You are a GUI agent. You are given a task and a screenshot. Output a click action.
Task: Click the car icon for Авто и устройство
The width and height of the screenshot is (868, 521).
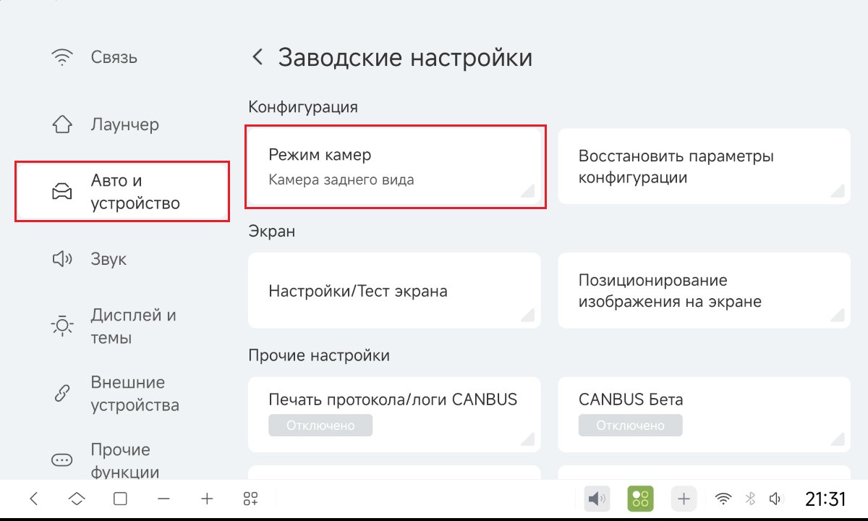pyautogui.click(x=62, y=192)
